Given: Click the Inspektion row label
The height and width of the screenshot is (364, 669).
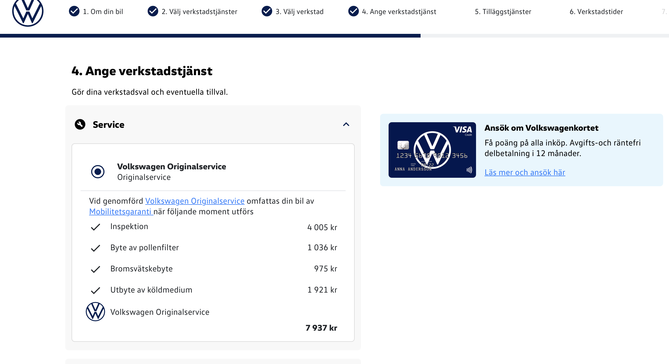Looking at the screenshot, I should pyautogui.click(x=129, y=226).
